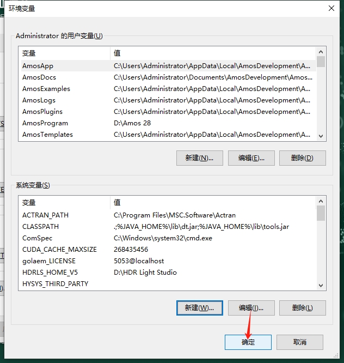
Task: Click the system variables scrollbar thumb
Action: point(321,213)
